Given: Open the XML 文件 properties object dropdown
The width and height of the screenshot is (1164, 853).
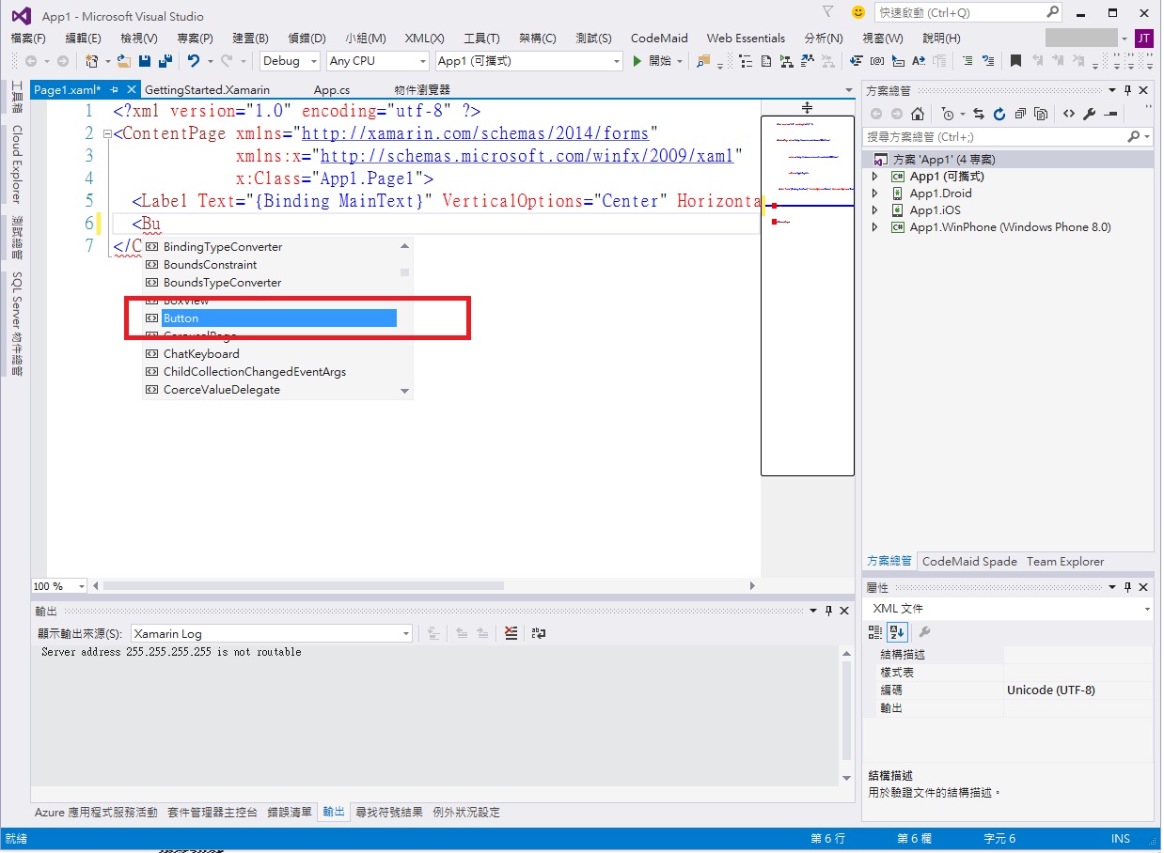Looking at the screenshot, I should coord(1009,609).
